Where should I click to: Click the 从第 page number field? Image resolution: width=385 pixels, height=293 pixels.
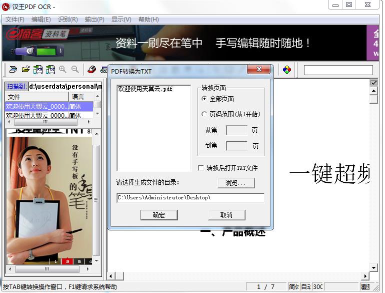(236, 130)
